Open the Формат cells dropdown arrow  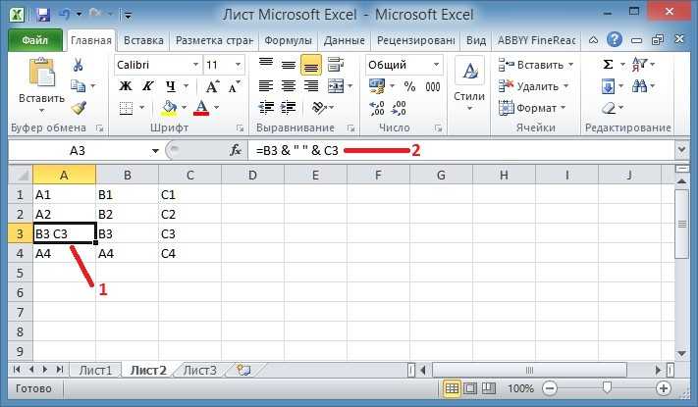click(563, 108)
